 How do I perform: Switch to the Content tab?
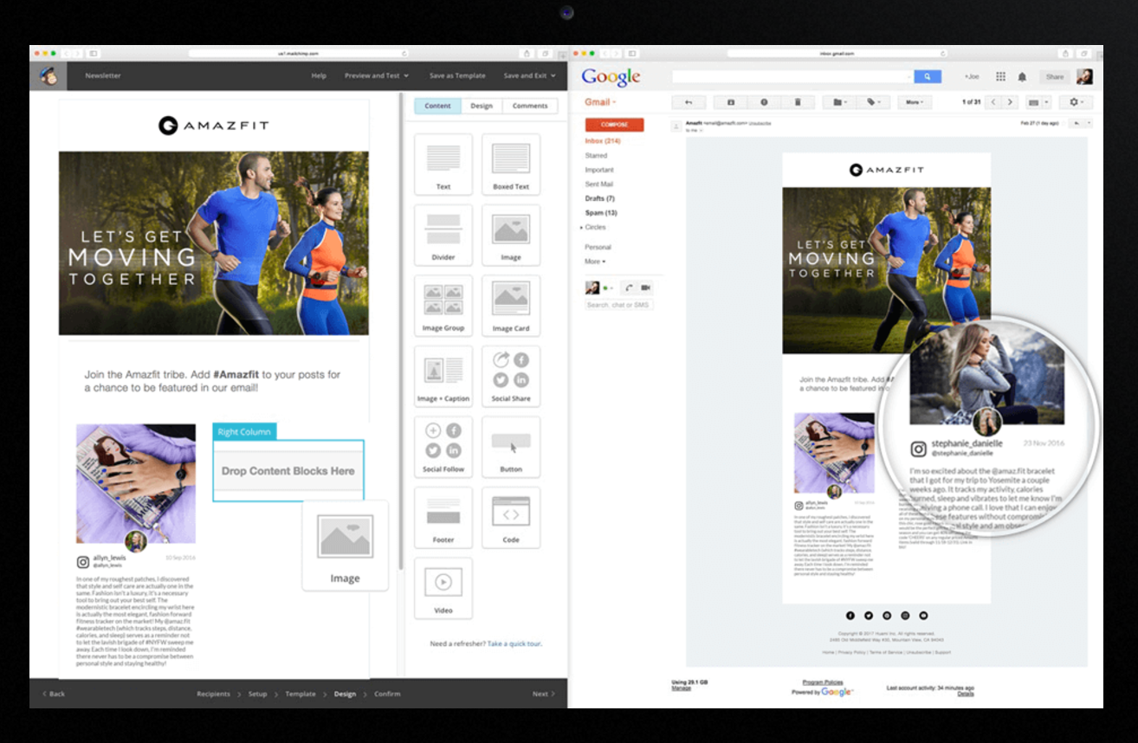tap(437, 106)
